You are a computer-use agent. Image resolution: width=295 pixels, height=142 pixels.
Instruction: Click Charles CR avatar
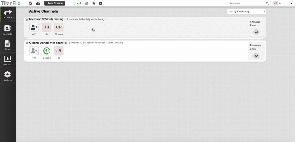tap(59, 27)
